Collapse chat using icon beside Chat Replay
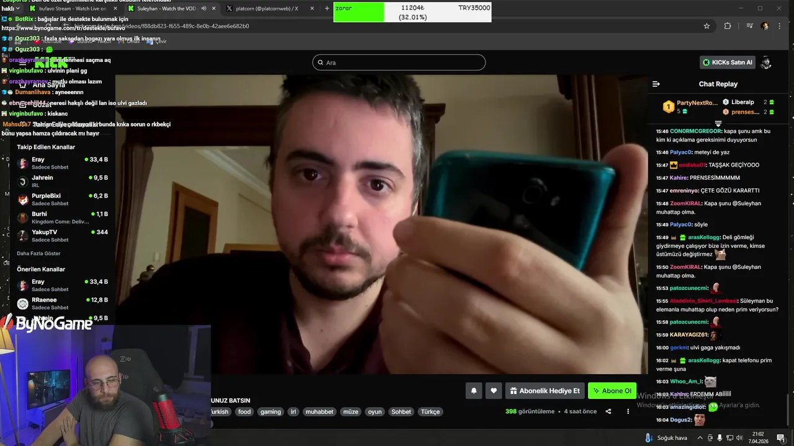This screenshot has width=794, height=446. tap(656, 84)
